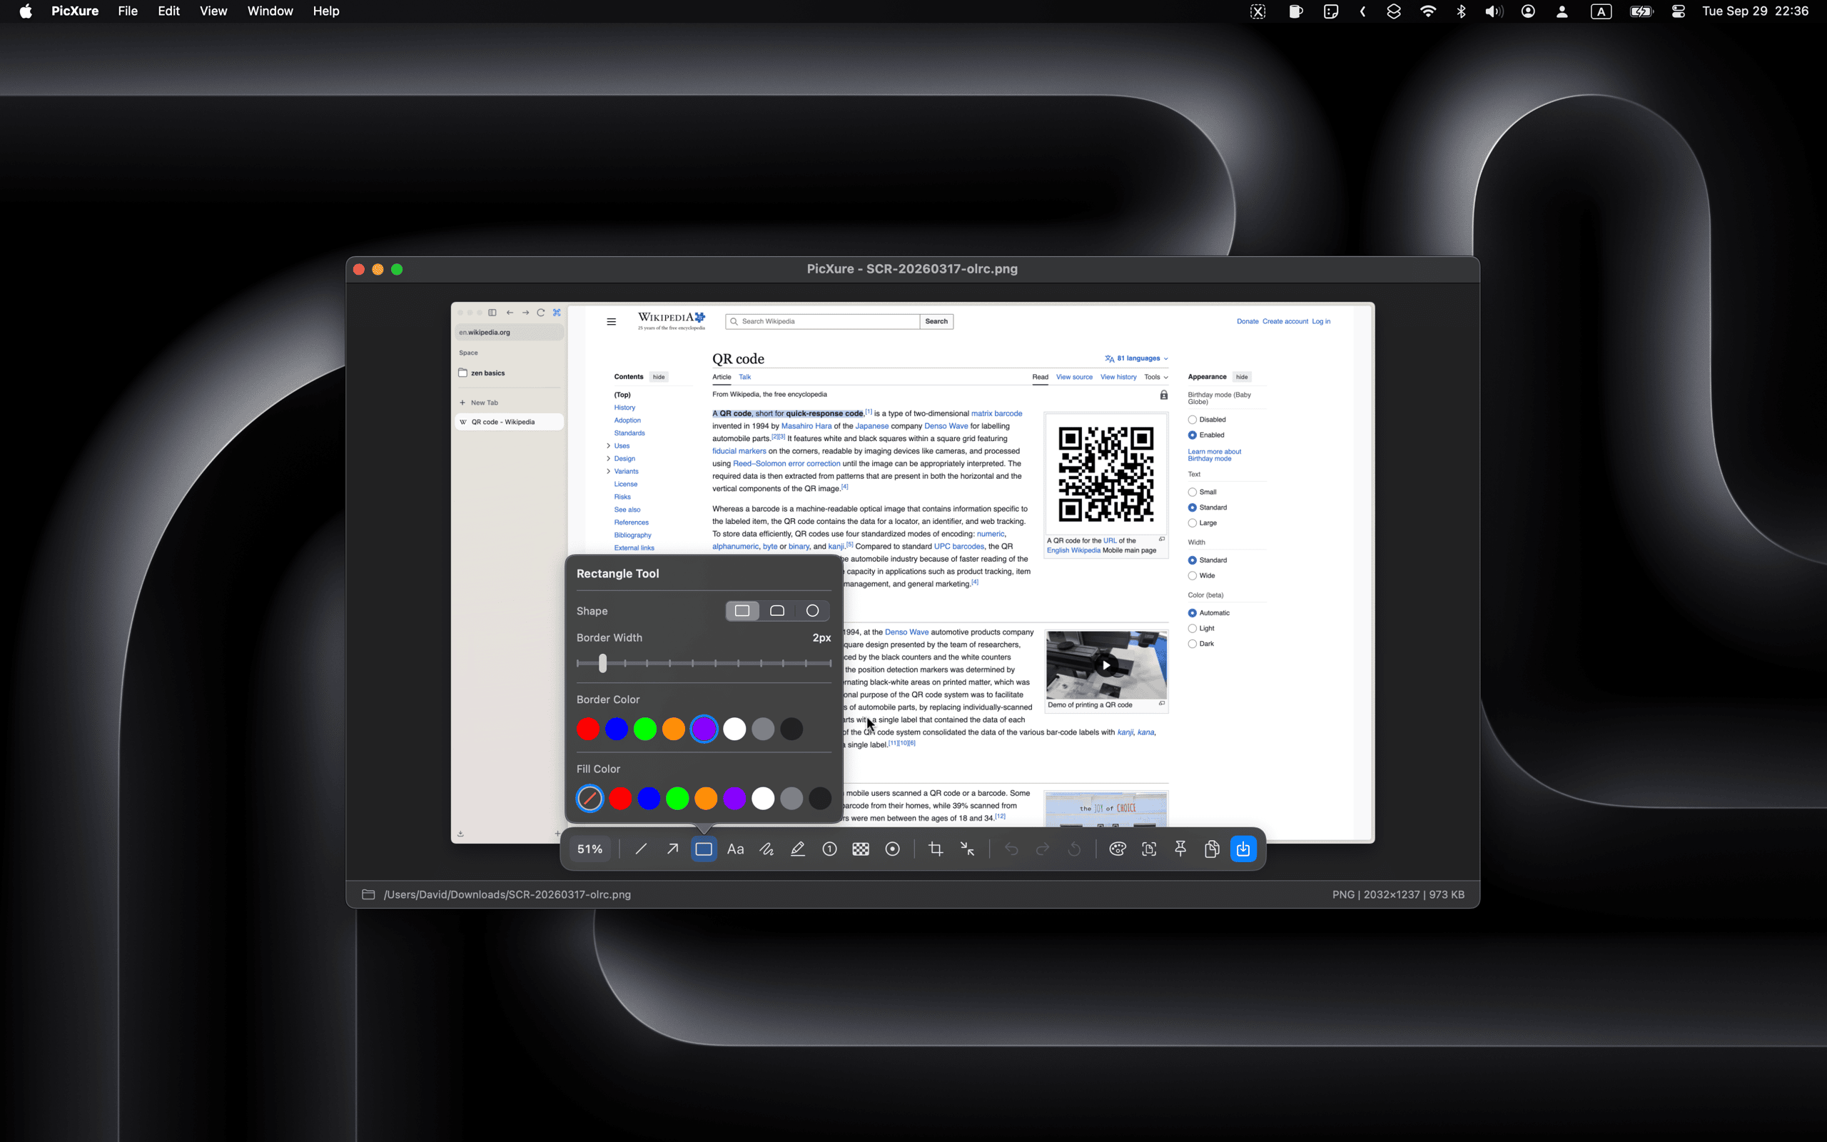Open the View menu

click(213, 11)
